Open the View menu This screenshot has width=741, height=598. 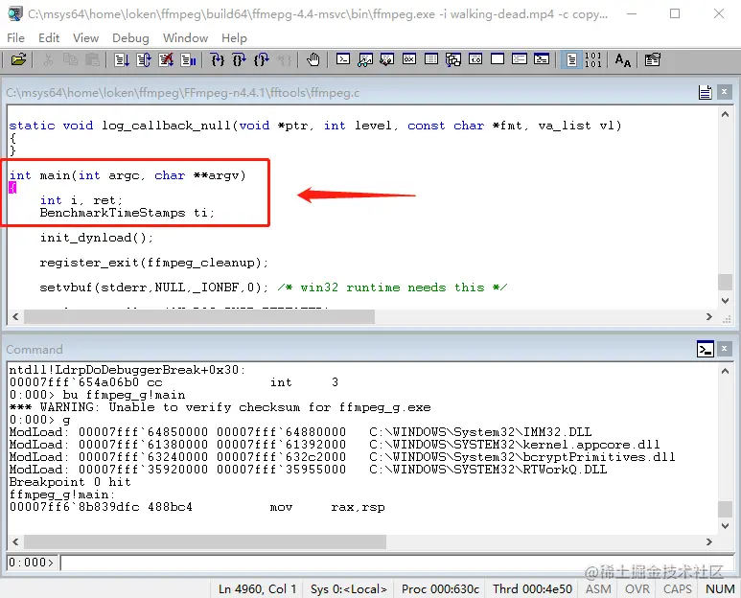[85, 37]
